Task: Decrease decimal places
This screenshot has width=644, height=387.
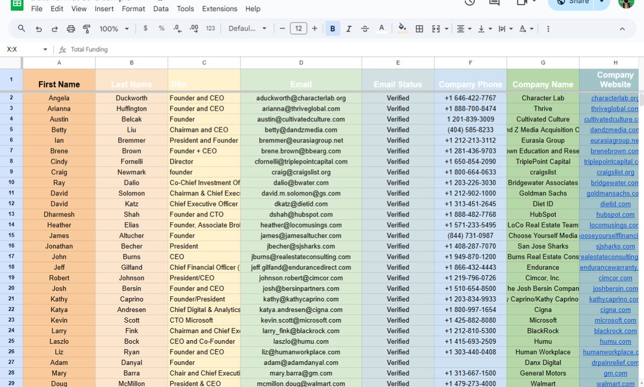Action: [178, 28]
